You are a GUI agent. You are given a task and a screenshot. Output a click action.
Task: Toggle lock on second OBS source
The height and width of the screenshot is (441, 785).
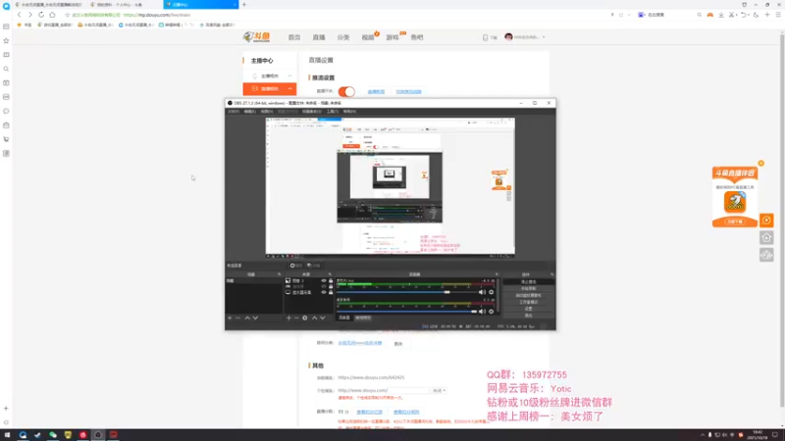point(331,286)
